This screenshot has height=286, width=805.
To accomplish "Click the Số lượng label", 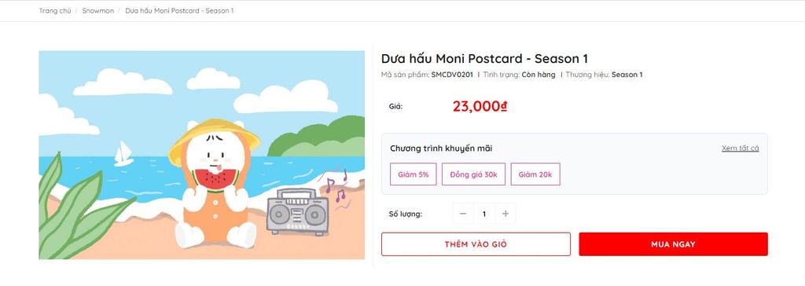I will [405, 214].
